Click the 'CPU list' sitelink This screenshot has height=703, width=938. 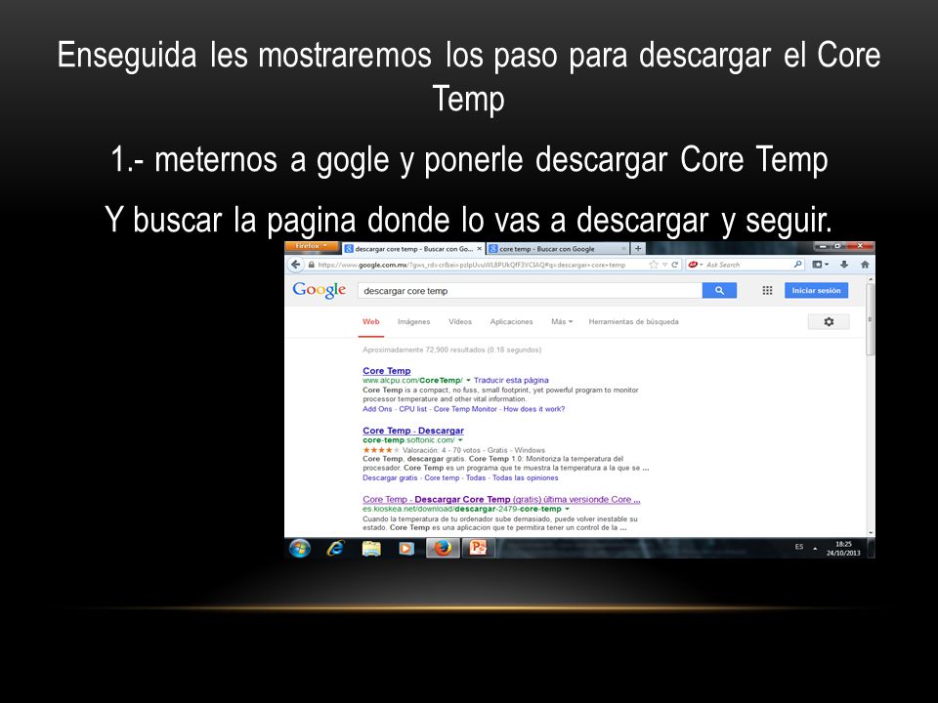pos(412,409)
